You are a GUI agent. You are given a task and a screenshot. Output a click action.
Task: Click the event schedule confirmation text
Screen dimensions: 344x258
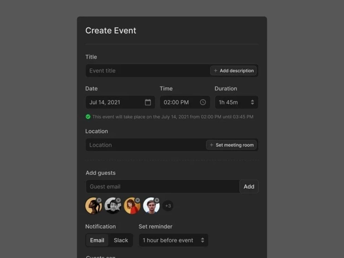(x=173, y=117)
